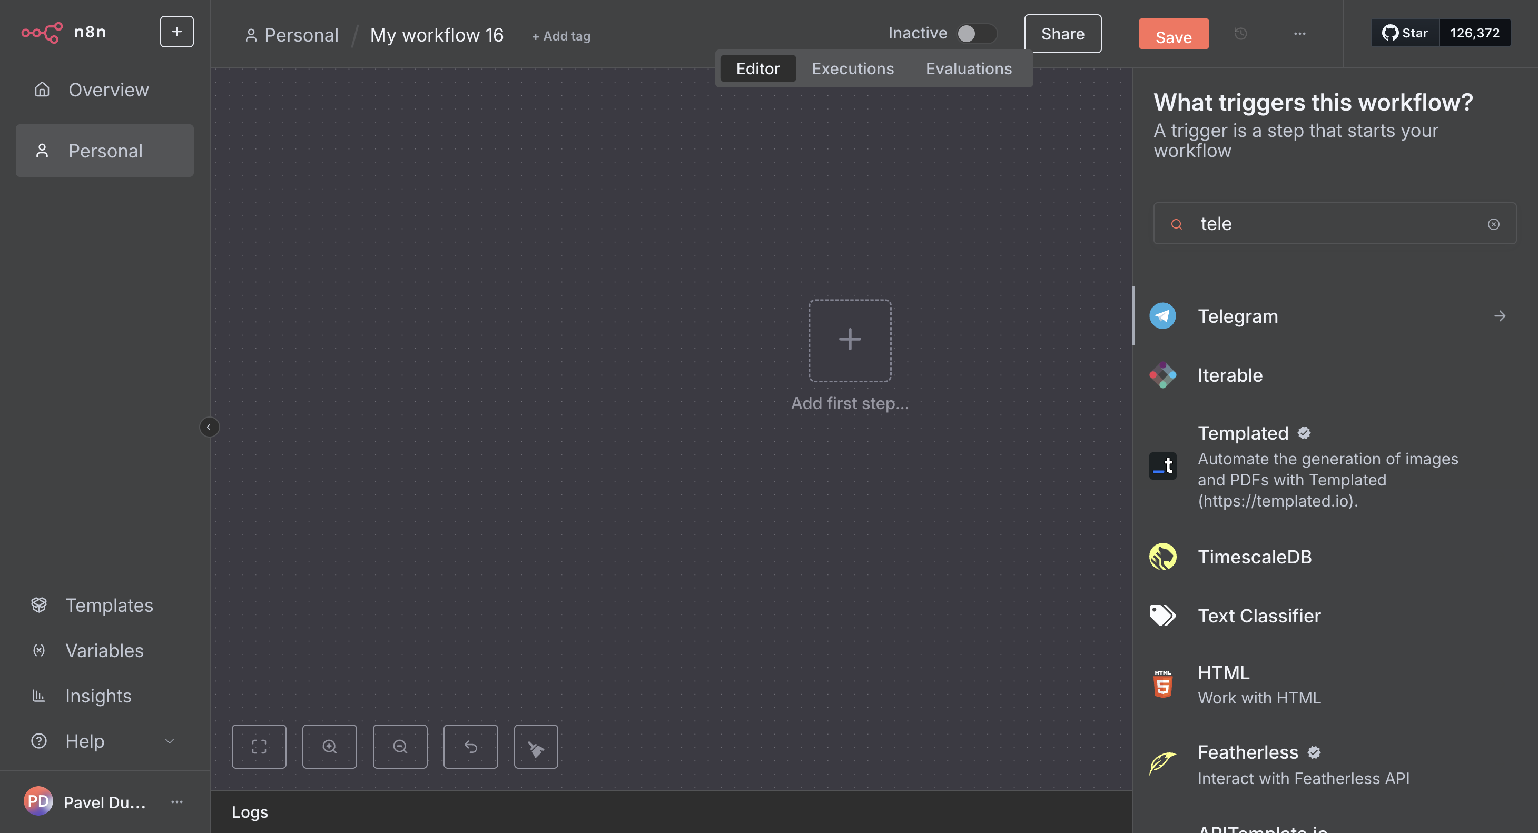This screenshot has height=833, width=1538.
Task: Zoom out on the workflow canvas
Action: pyautogui.click(x=400, y=747)
